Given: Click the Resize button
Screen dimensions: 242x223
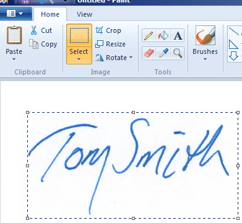Looking at the screenshot, I should tap(110, 44).
